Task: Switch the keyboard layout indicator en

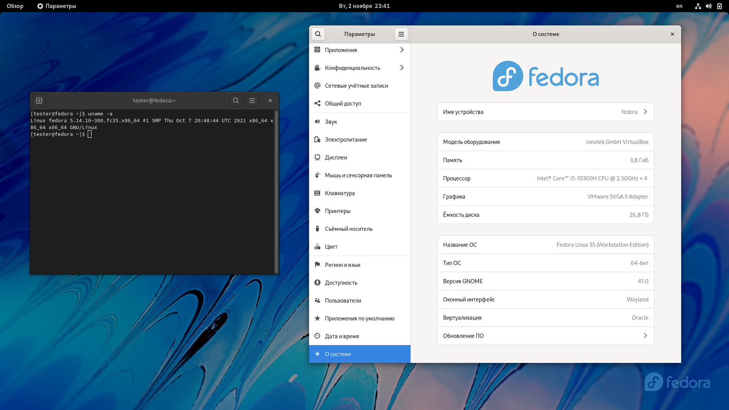Action: (679, 6)
